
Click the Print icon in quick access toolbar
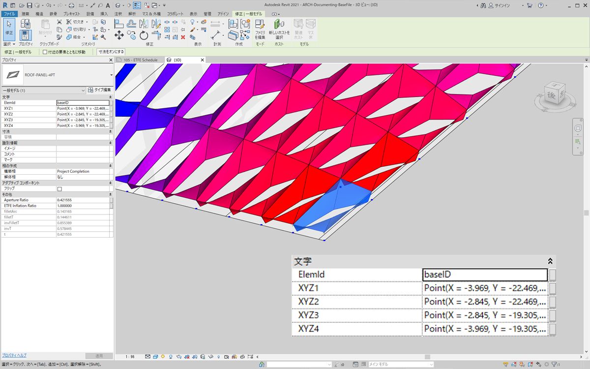pyautogui.click(x=71, y=5)
